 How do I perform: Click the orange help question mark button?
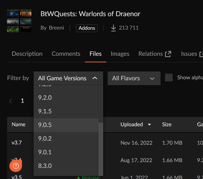click(16, 166)
